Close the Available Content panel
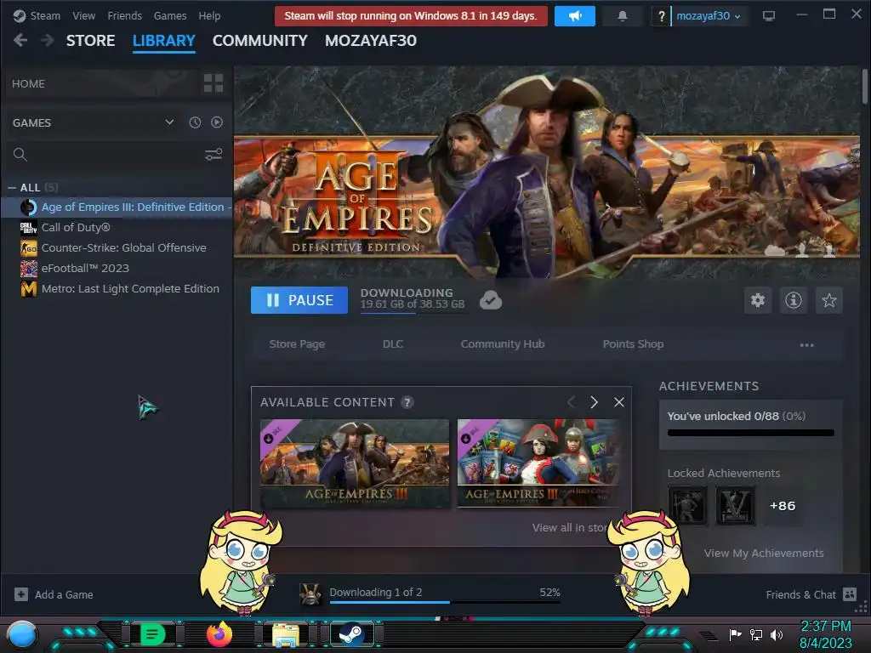The image size is (871, 653). tap(619, 402)
